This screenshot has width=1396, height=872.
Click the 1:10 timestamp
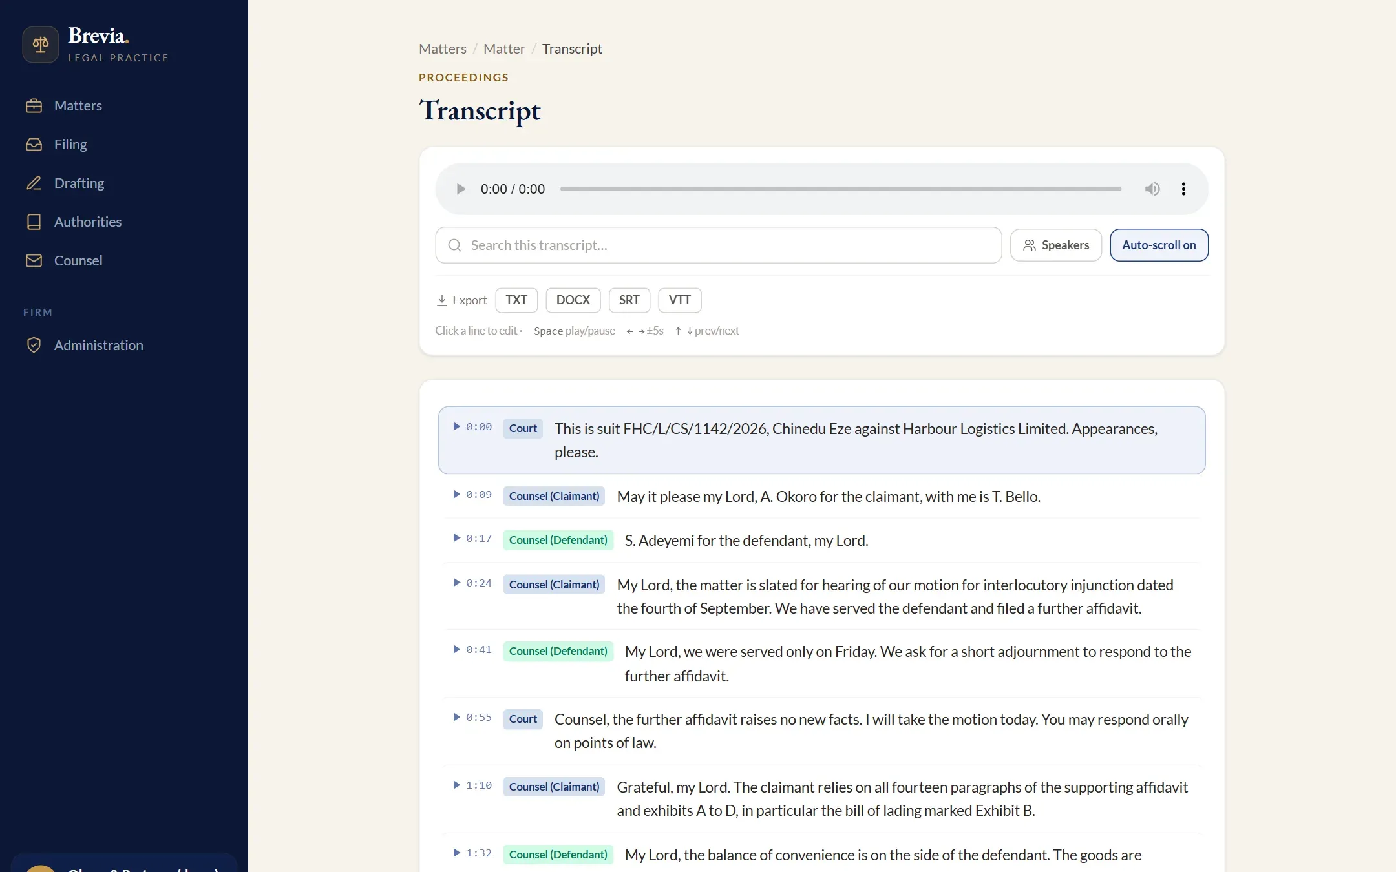[x=479, y=785]
